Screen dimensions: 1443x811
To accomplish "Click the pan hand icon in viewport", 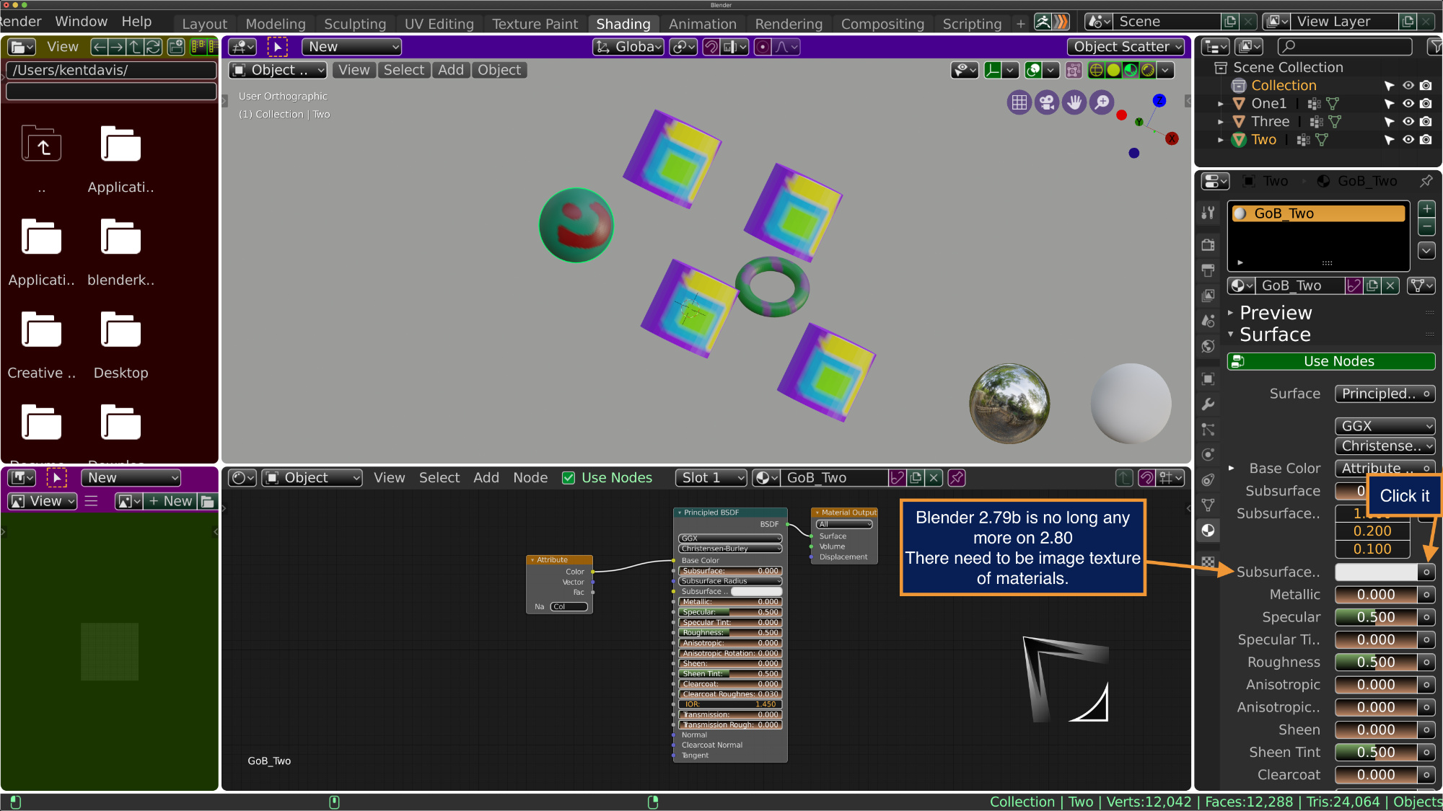I will pos(1074,102).
